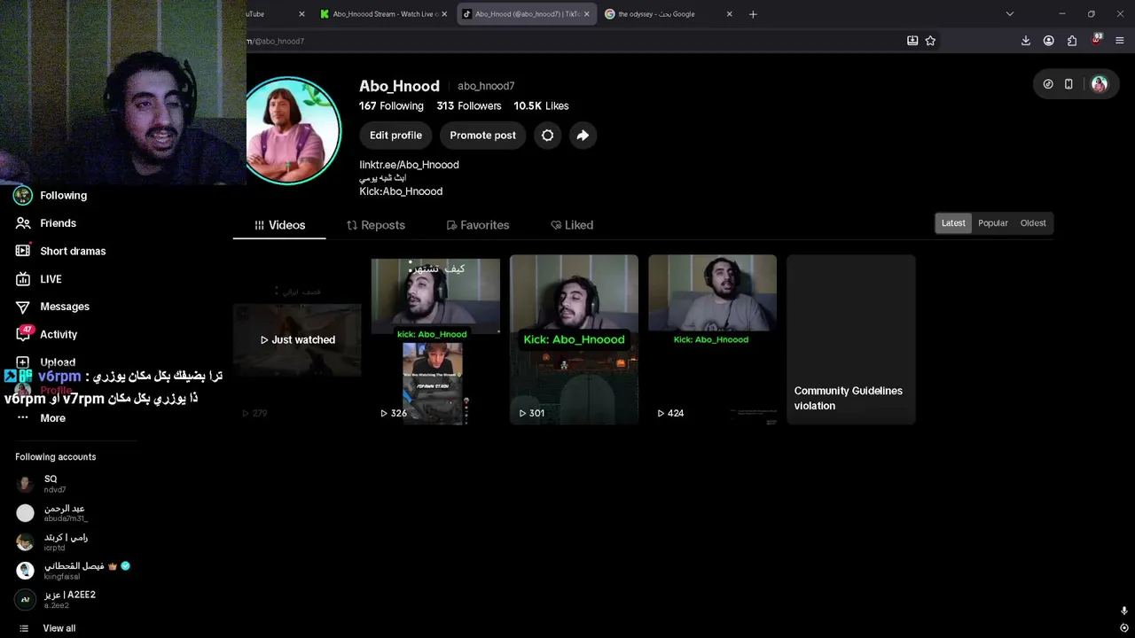Viewport: 1135px width, 638px height.
Task: Click the install app icon in address bar
Action: pos(912,41)
